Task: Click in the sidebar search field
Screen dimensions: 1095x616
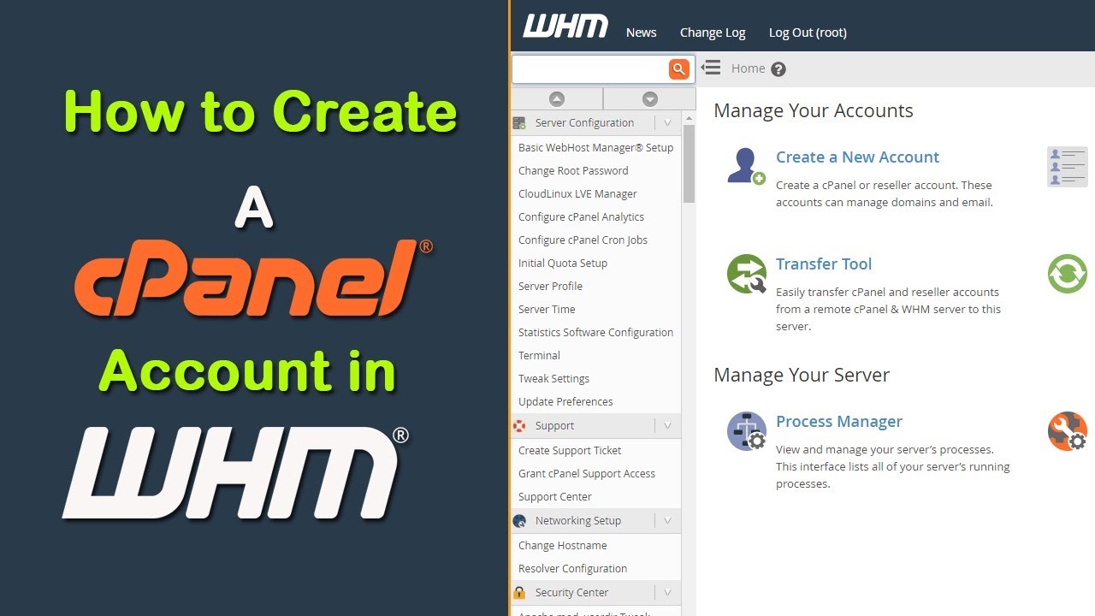Action: [x=589, y=69]
